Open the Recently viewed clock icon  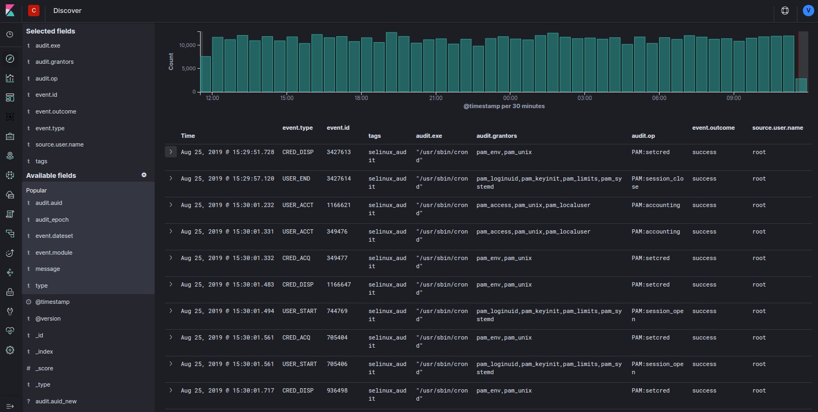click(10, 35)
